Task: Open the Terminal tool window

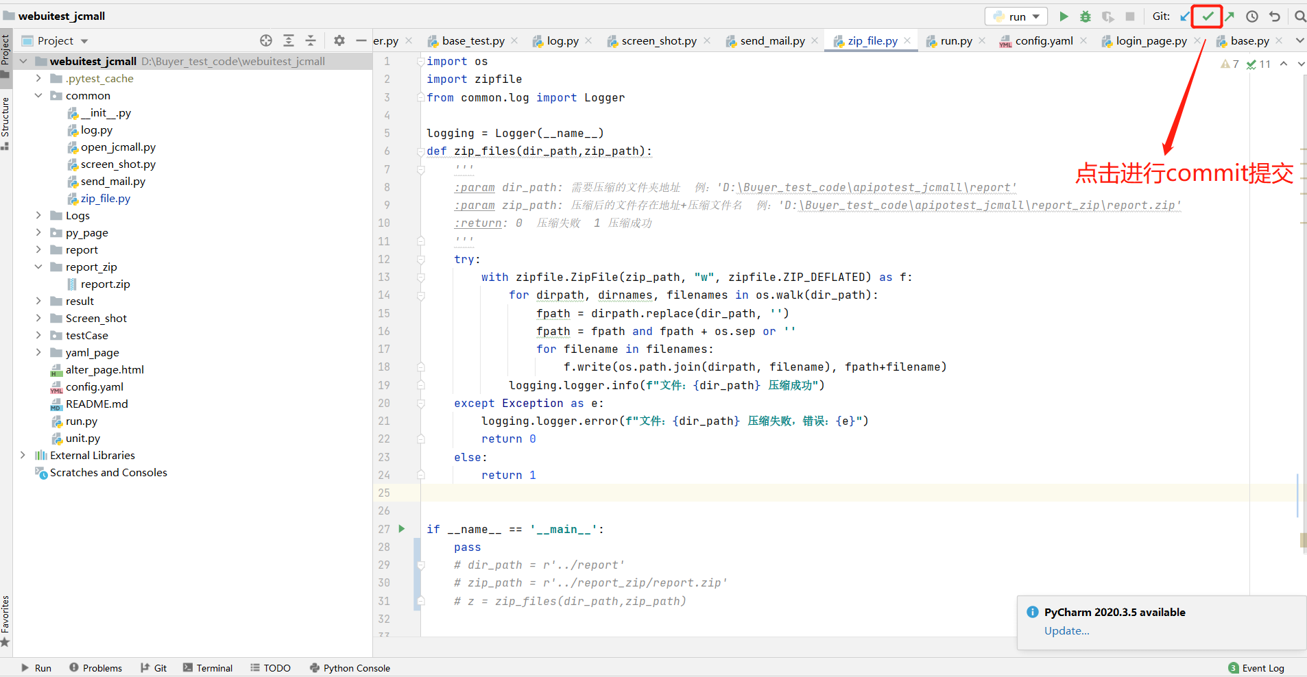Action: click(208, 667)
